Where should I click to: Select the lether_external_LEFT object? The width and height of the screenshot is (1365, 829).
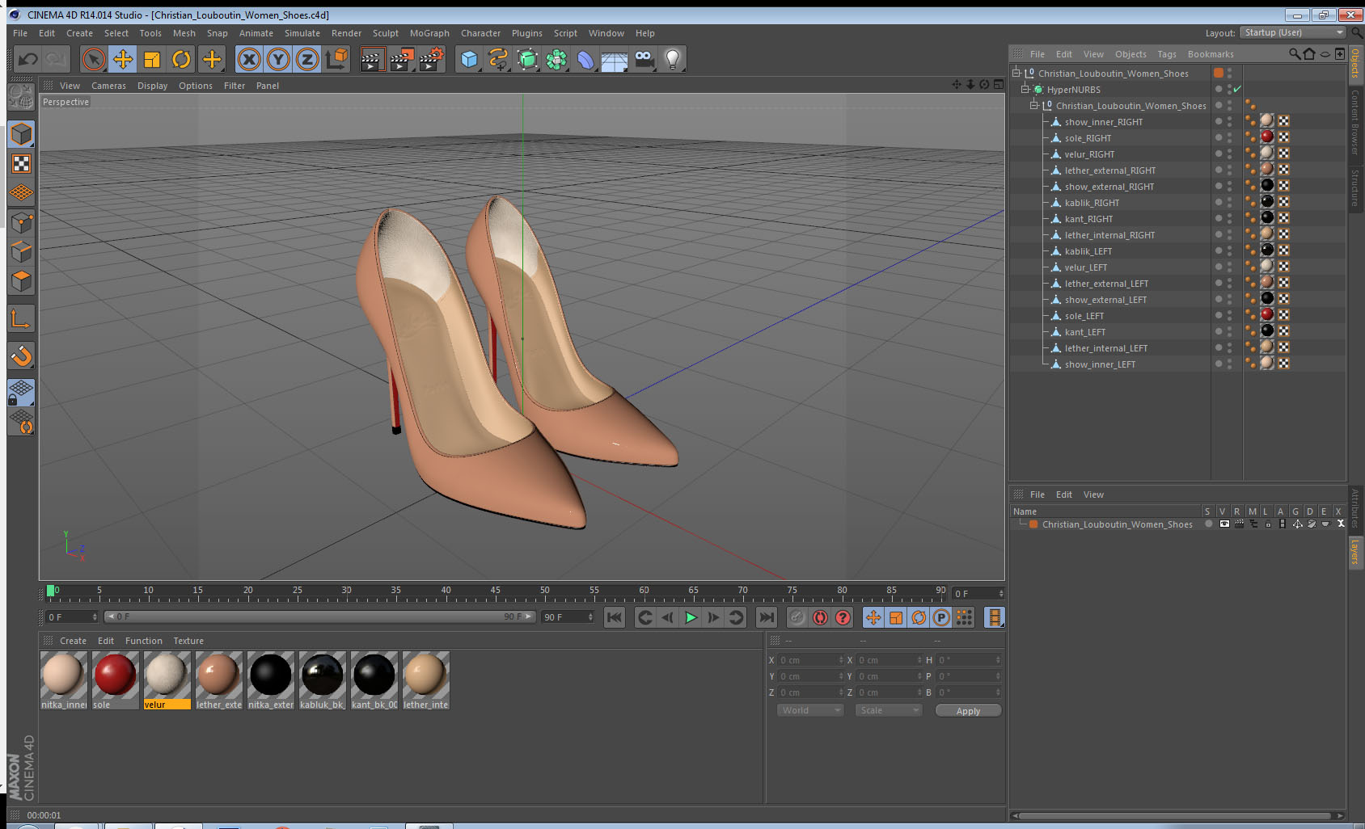tap(1105, 283)
